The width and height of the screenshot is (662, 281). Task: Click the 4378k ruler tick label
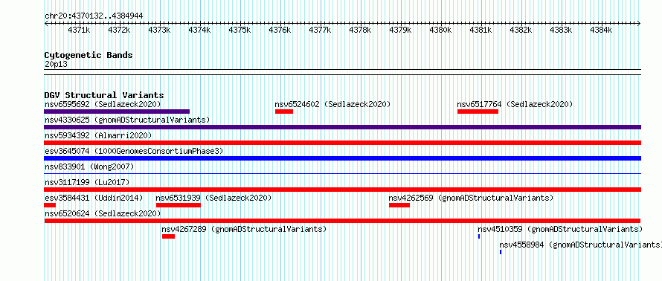pos(360,30)
